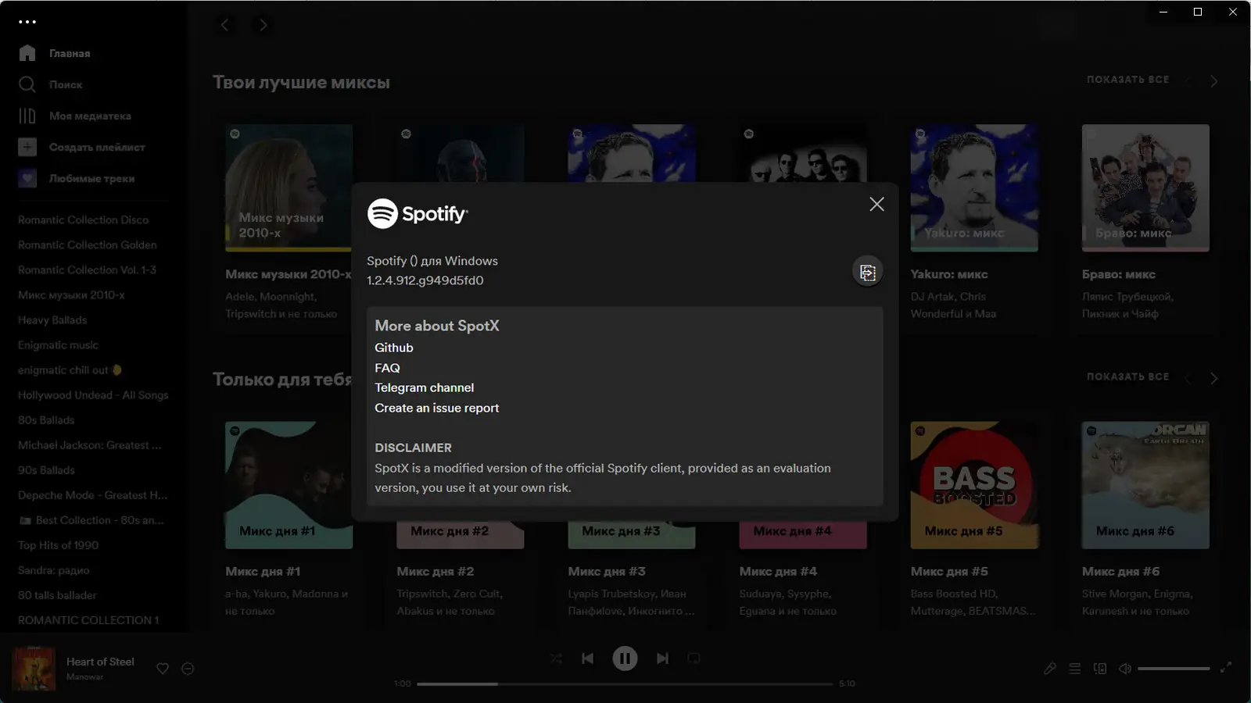The image size is (1251, 703).
Task: Open Top Hits of 1990 playlist
Action: [58, 545]
